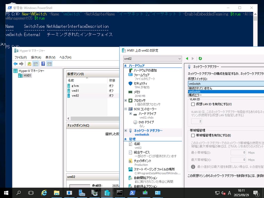Click the Forward arrow in Hyper-V Manager toolbar
The width and height of the screenshot is (264, 198).
[22, 64]
